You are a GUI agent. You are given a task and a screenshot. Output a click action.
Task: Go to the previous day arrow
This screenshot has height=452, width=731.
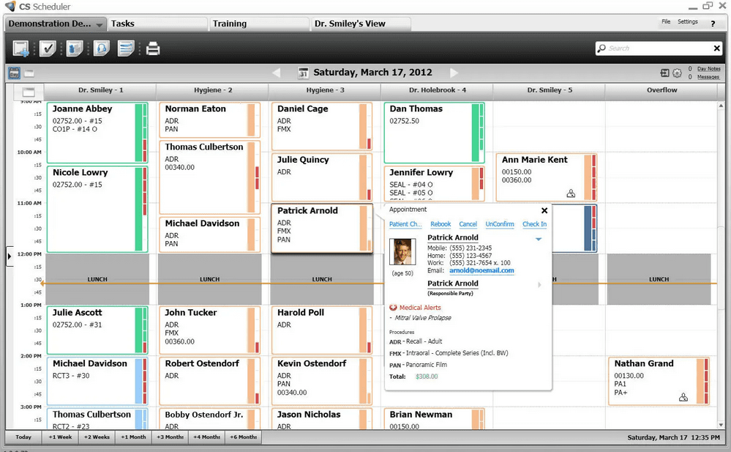click(x=277, y=73)
